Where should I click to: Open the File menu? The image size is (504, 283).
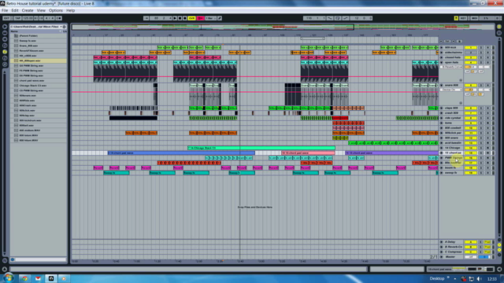(x=5, y=10)
